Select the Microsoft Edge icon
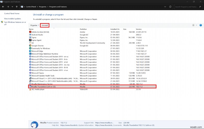Image resolution: width=204 pixels, height=129 pixels. pyautogui.click(x=30, y=51)
